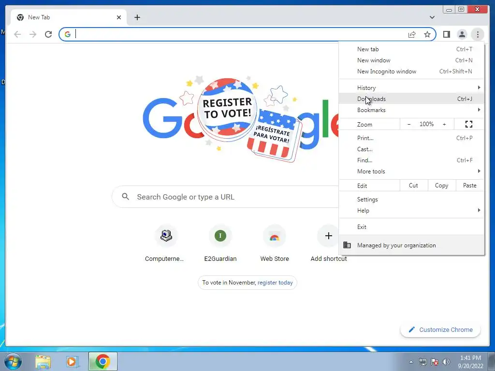The width and height of the screenshot is (495, 371).
Task: Select the New Tab tab
Action: 69,17
